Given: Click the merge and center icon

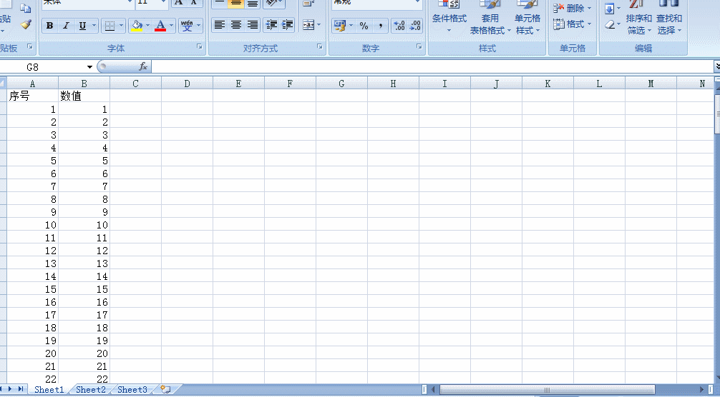Looking at the screenshot, I should point(308,25).
